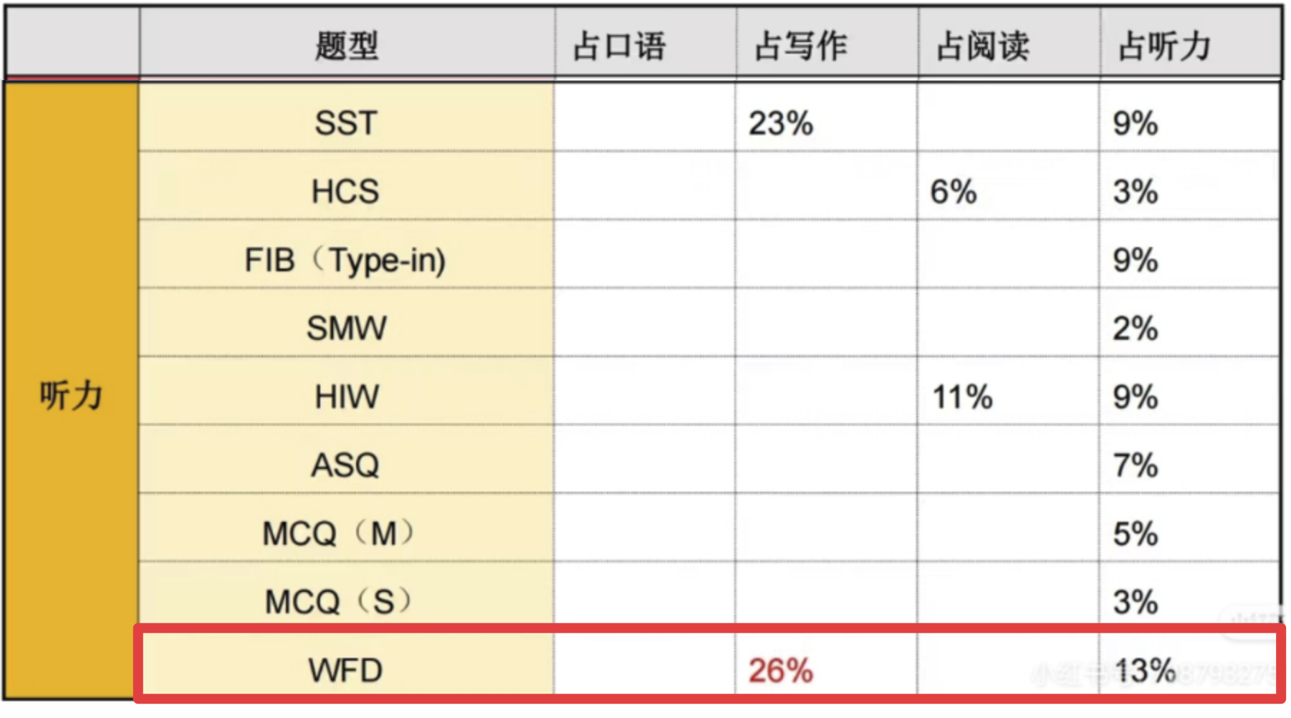Click the FIB (Type-in) cell
1291x718 pixels.
345,260
